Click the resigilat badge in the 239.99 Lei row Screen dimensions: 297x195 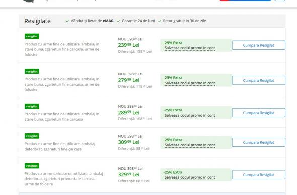click(x=32, y=36)
